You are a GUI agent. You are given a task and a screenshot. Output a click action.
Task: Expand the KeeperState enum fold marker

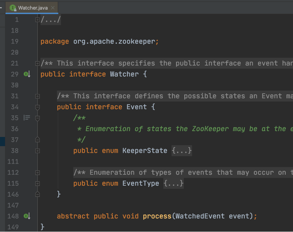[x=37, y=151]
